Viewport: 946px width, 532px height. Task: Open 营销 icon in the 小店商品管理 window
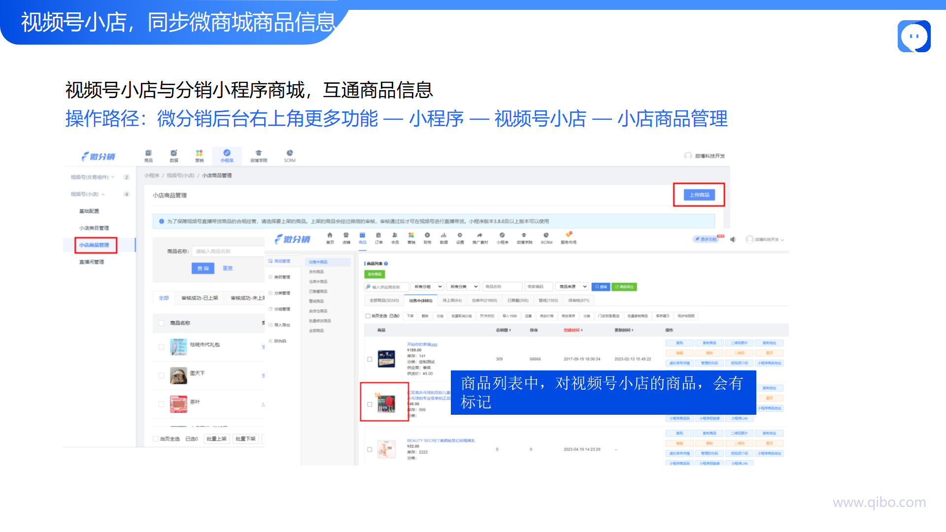[199, 156]
